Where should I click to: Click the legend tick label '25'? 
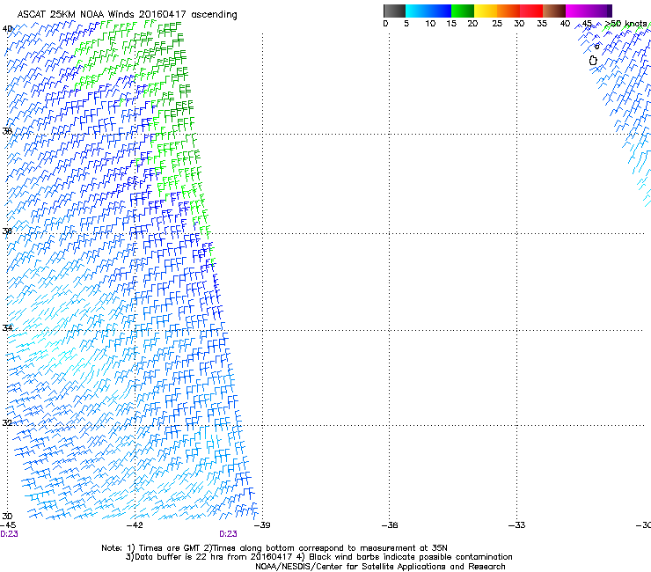(x=497, y=24)
